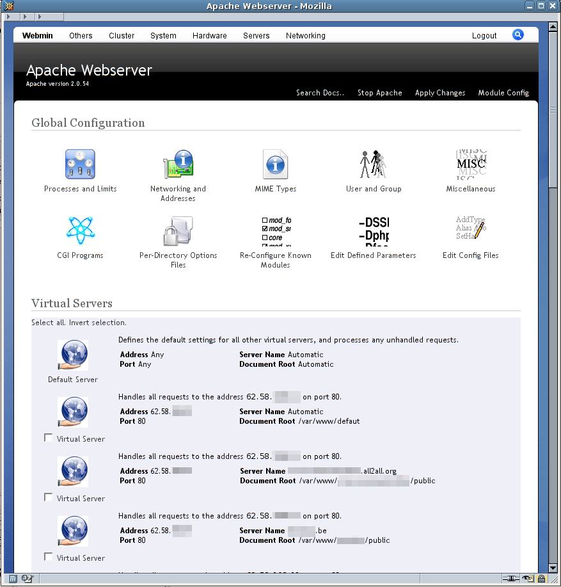Select the .be virtual server checkbox
Image resolution: width=561 pixels, height=587 pixels.
[x=49, y=557]
